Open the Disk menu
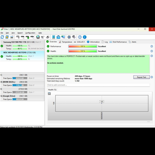 [x=7, y=33]
